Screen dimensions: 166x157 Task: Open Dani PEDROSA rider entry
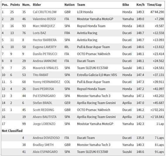click(43, 89)
